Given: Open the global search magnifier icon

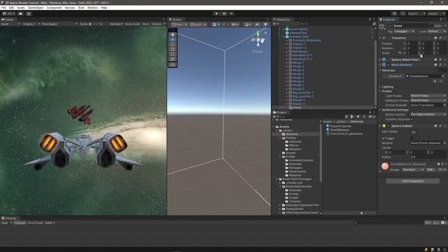Looking at the screenshot, I should pos(402,13).
